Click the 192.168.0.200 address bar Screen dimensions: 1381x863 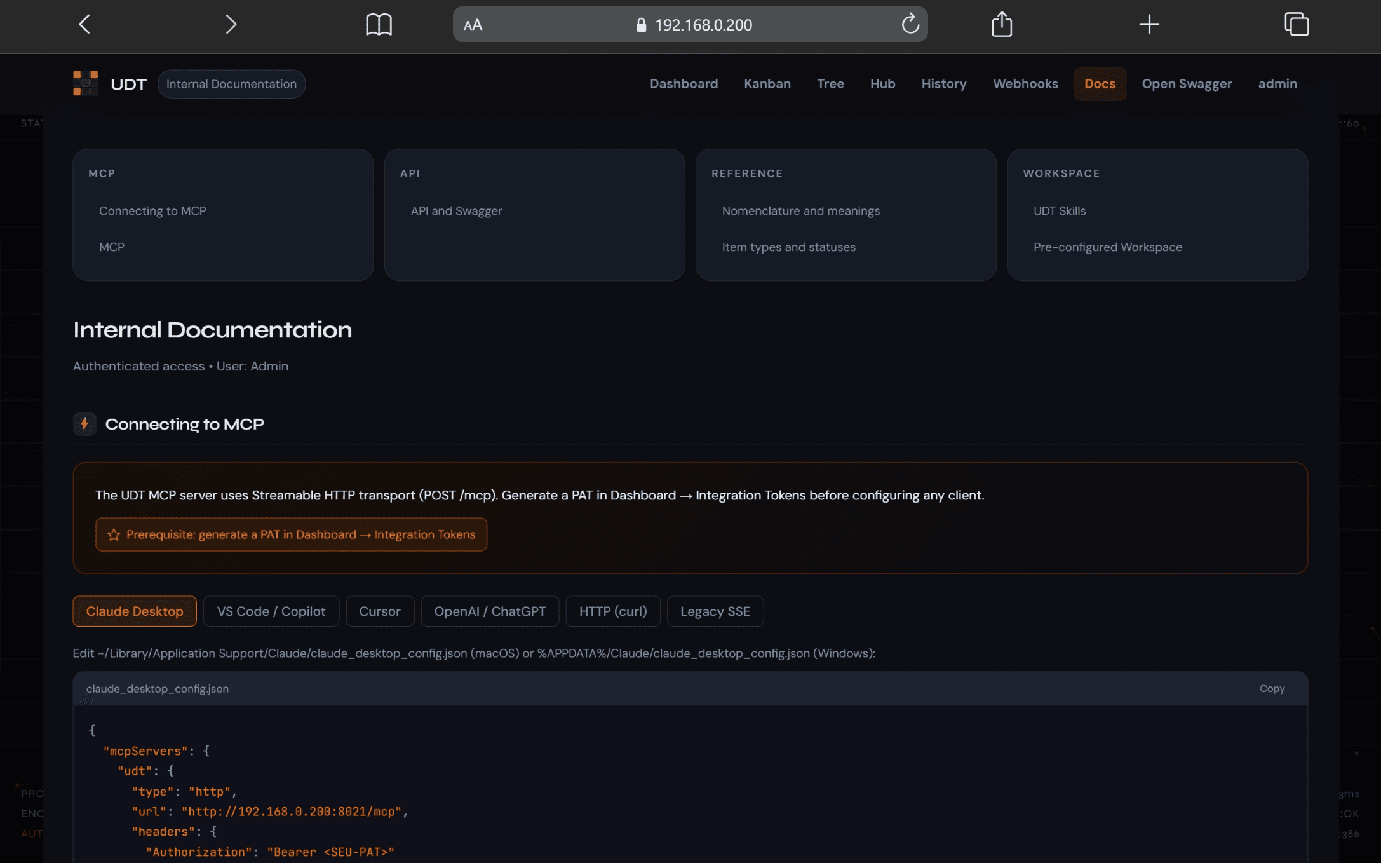coord(703,25)
